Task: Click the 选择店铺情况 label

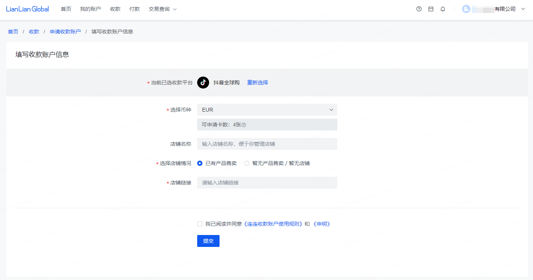Action: 176,163
